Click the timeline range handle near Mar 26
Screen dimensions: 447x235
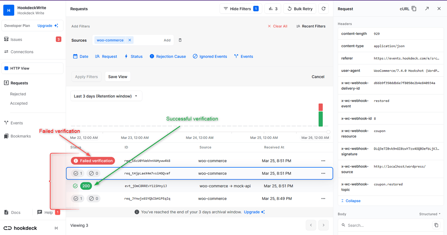(x=328, y=132)
